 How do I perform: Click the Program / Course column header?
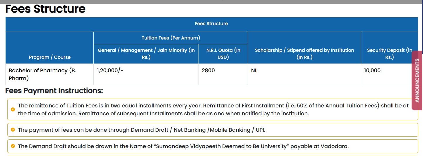[x=50, y=57]
